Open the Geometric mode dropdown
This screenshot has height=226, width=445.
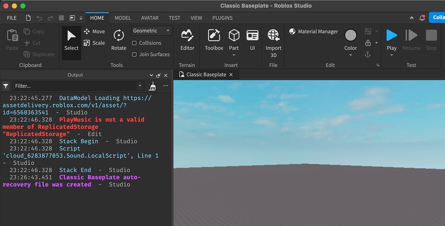tap(152, 31)
